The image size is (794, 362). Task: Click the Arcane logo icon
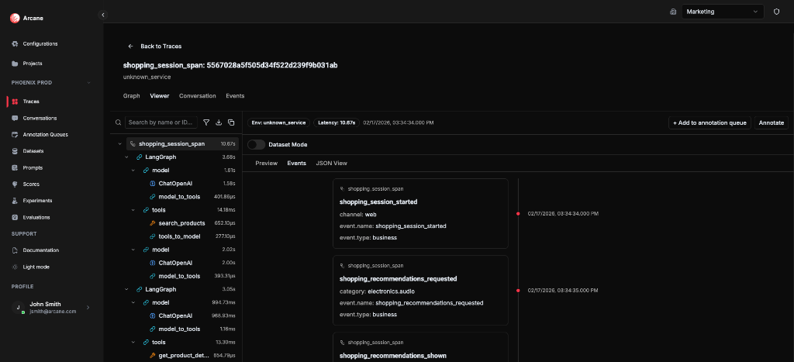[x=15, y=19]
